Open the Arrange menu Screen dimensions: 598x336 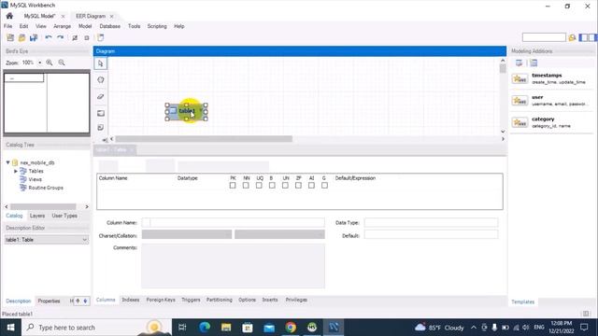[63, 26]
